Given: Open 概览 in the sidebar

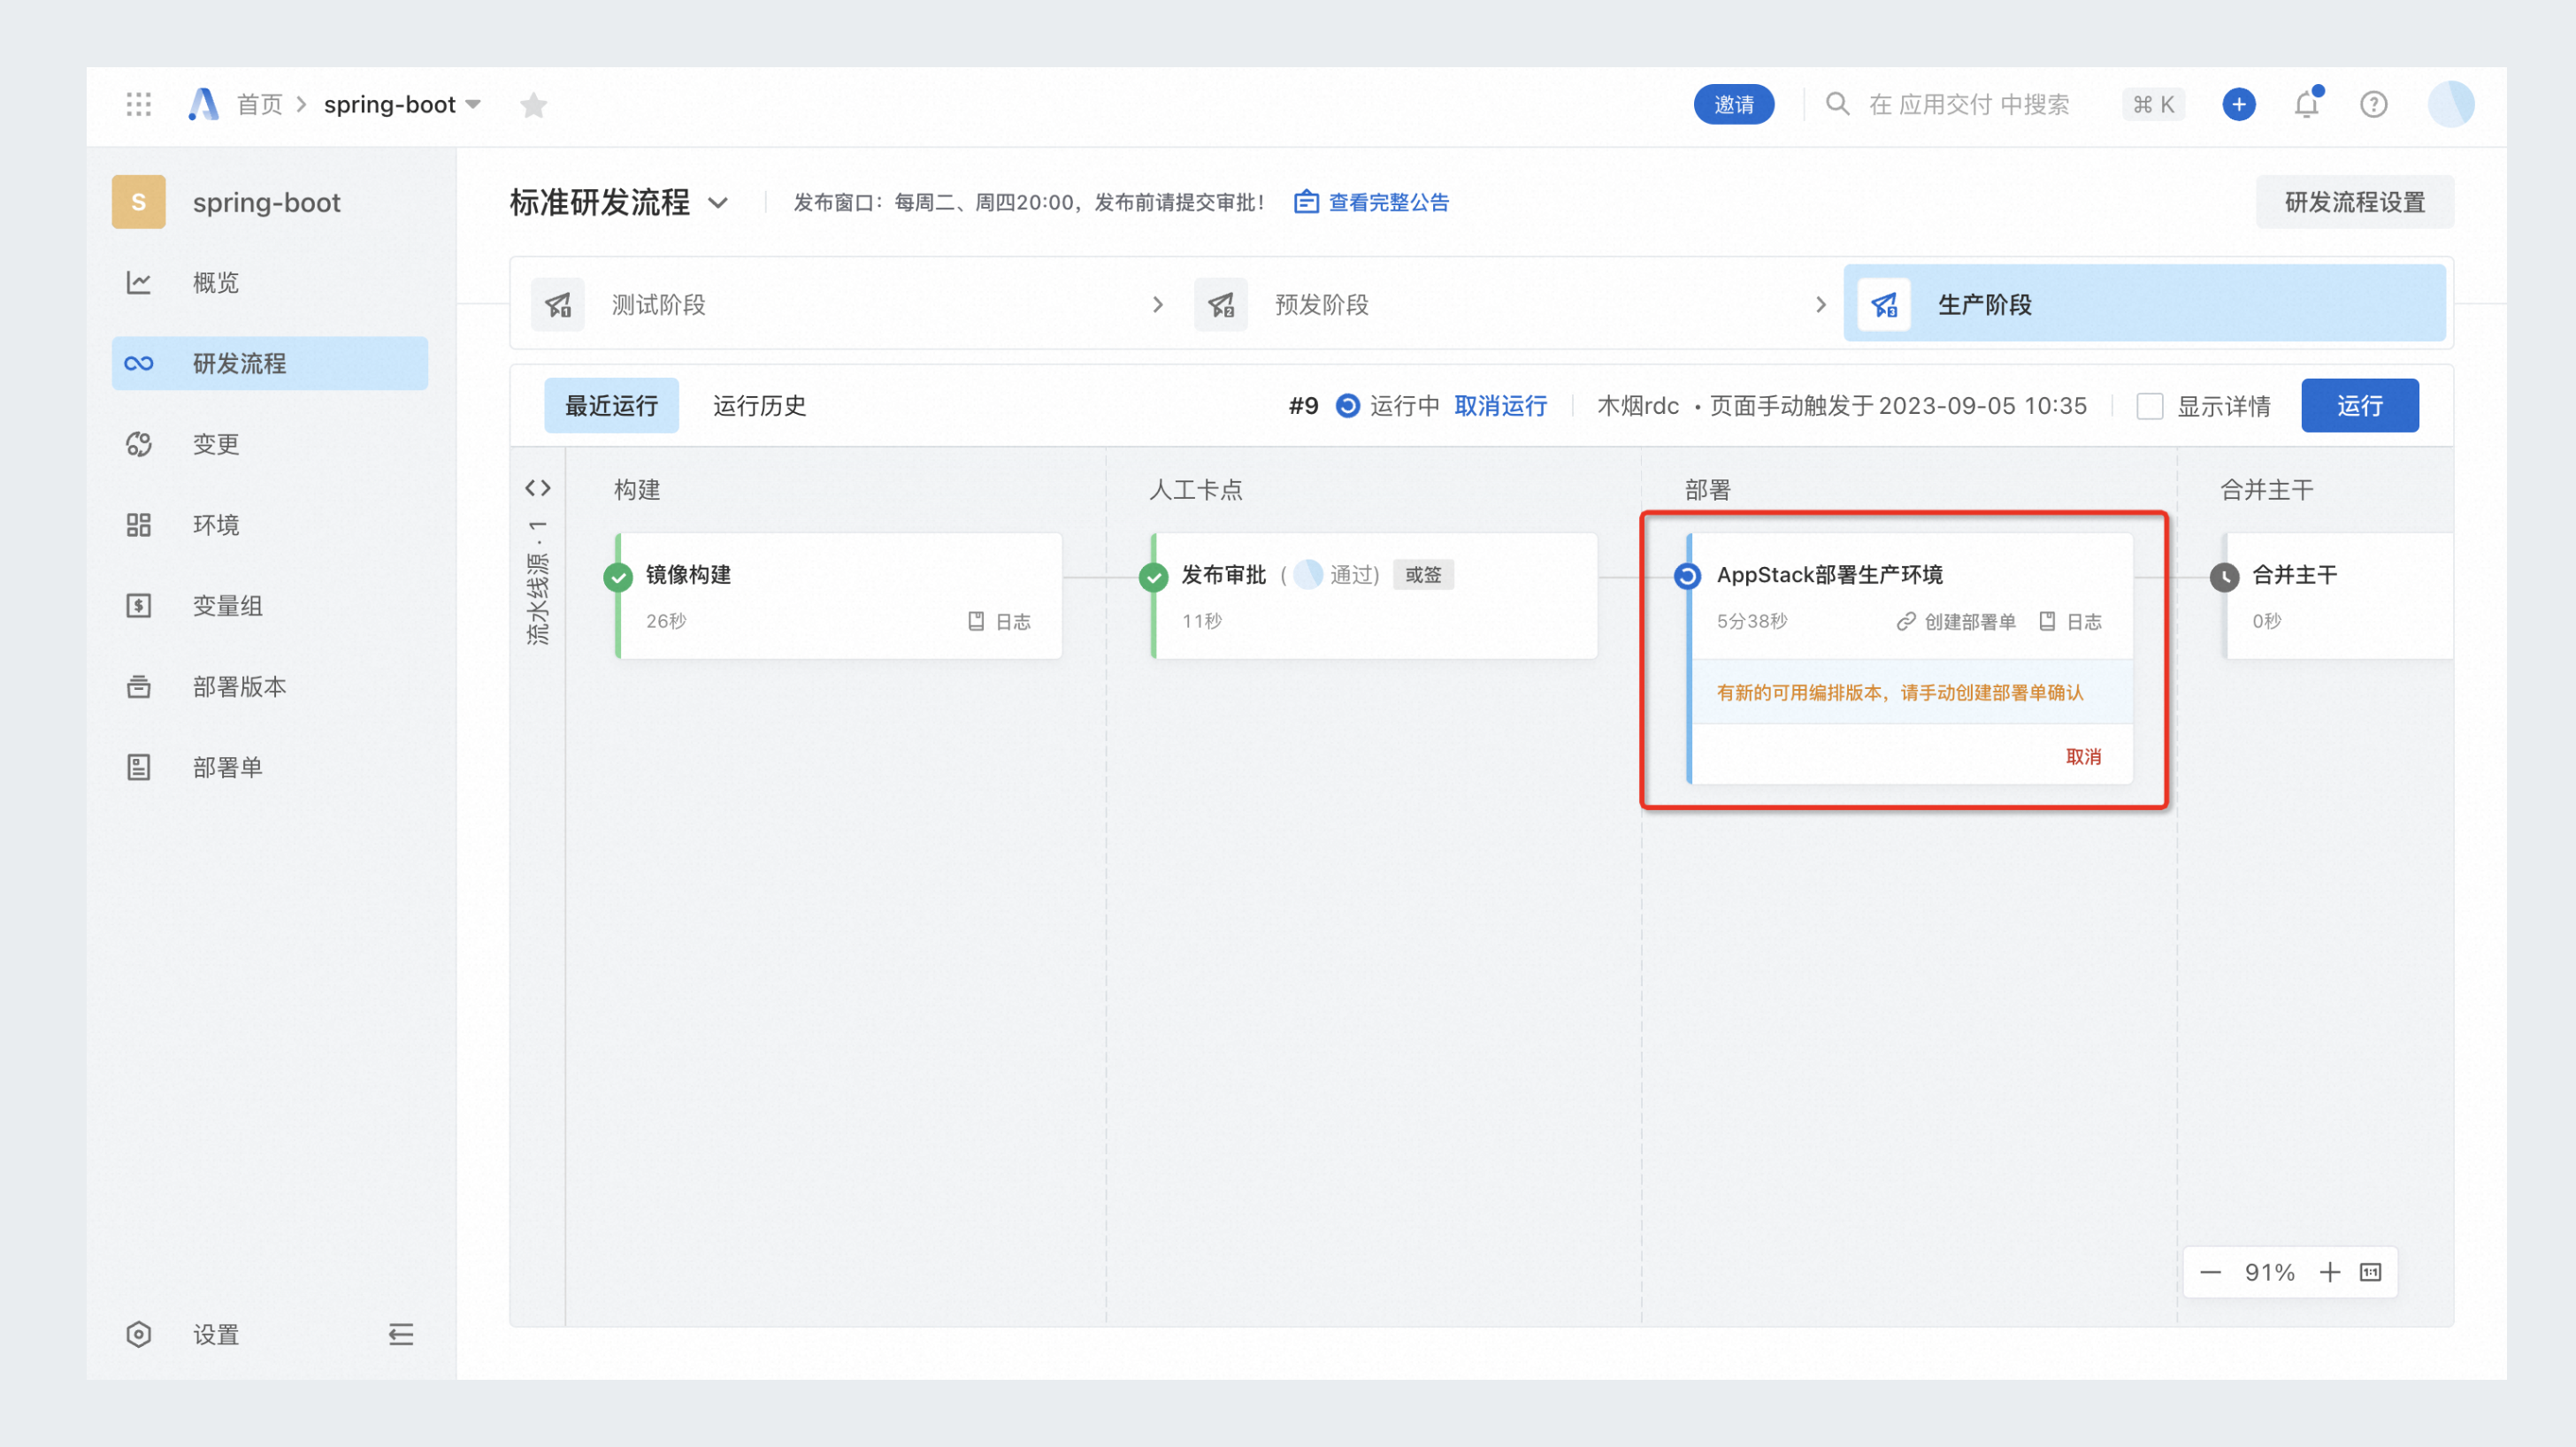Looking at the screenshot, I should pos(270,282).
